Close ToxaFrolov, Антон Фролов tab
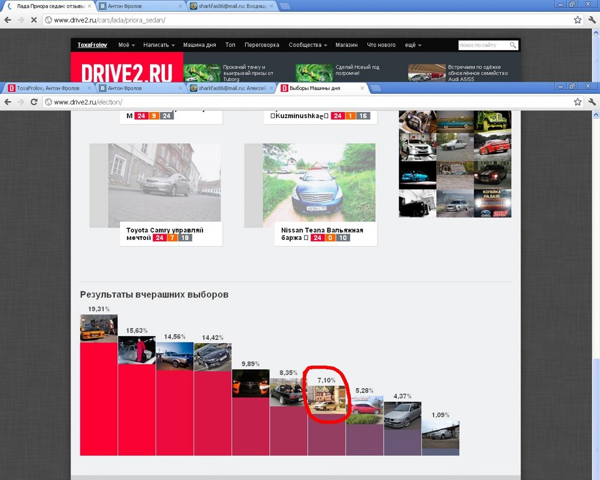The height and width of the screenshot is (480, 600). [x=89, y=88]
